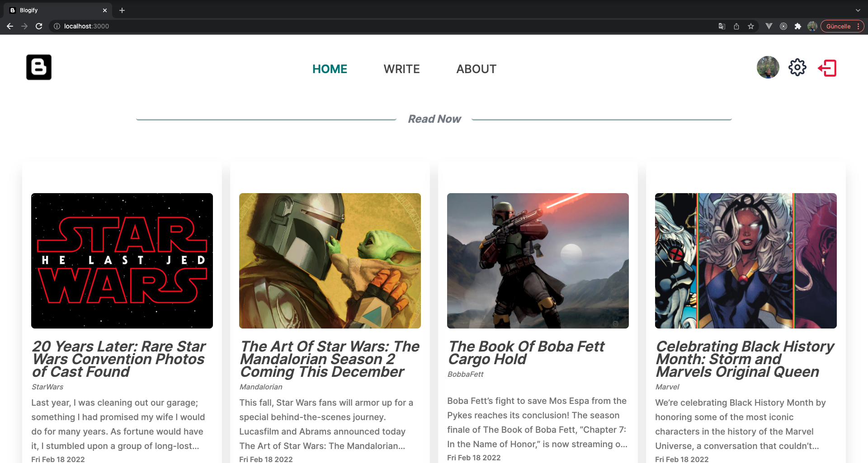
Task: Click the Chrome profile avatar icon
Action: coord(812,26)
